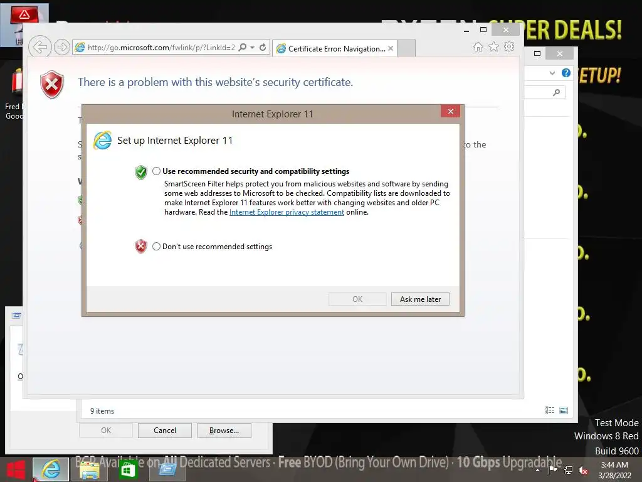Viewport: 642px width, 482px height.
Task: Open Action Center flag icon
Action: pos(553,469)
